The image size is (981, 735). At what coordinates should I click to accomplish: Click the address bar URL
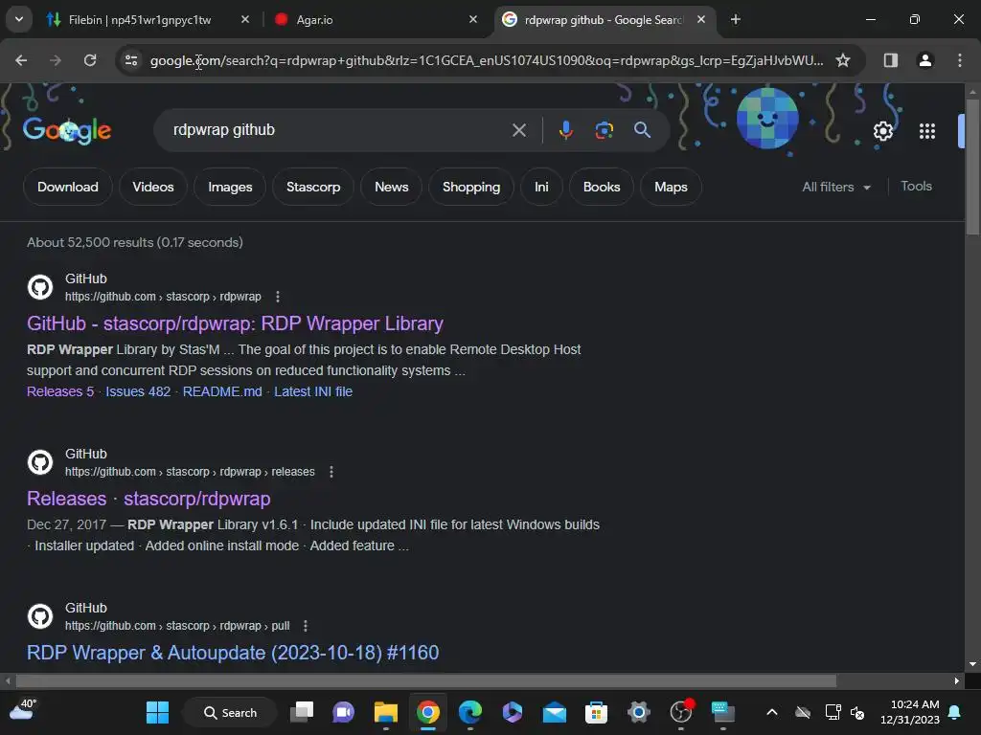click(487, 60)
